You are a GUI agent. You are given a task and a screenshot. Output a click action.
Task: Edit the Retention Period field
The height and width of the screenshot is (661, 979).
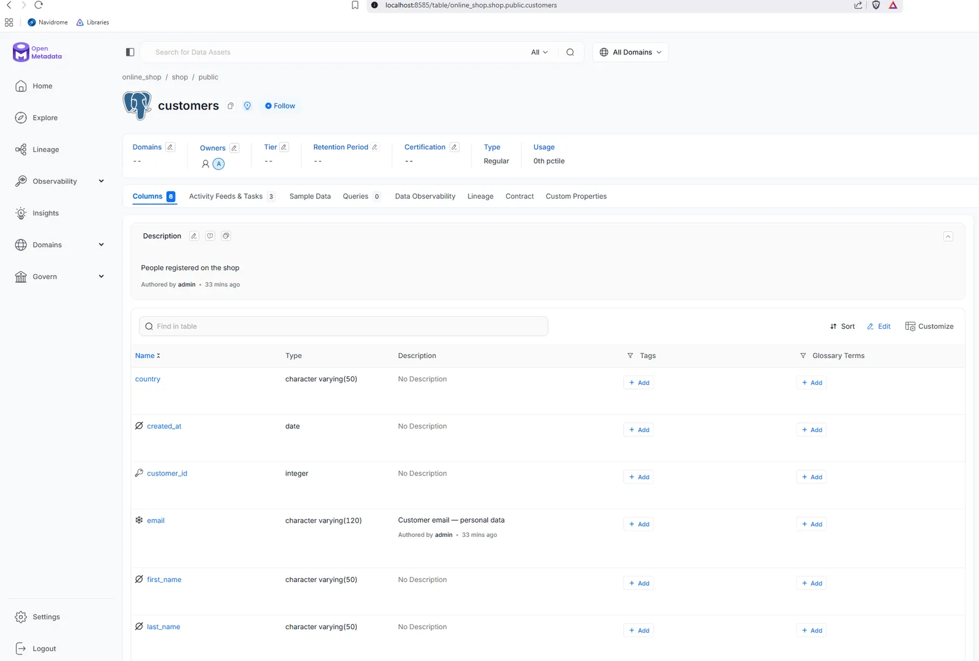(x=375, y=148)
